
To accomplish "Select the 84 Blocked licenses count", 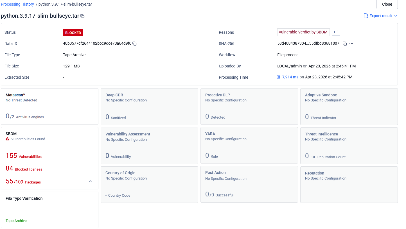I will pos(24,169).
